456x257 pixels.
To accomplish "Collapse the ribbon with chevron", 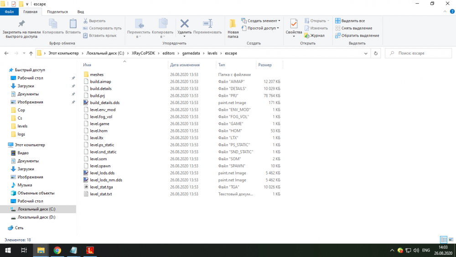I will tap(445, 12).
